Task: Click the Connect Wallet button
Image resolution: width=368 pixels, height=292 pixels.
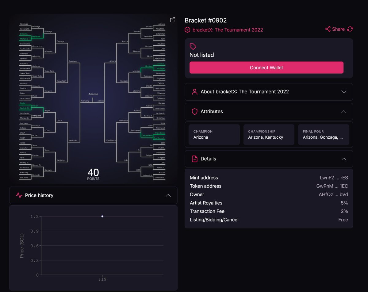Action: [x=266, y=67]
